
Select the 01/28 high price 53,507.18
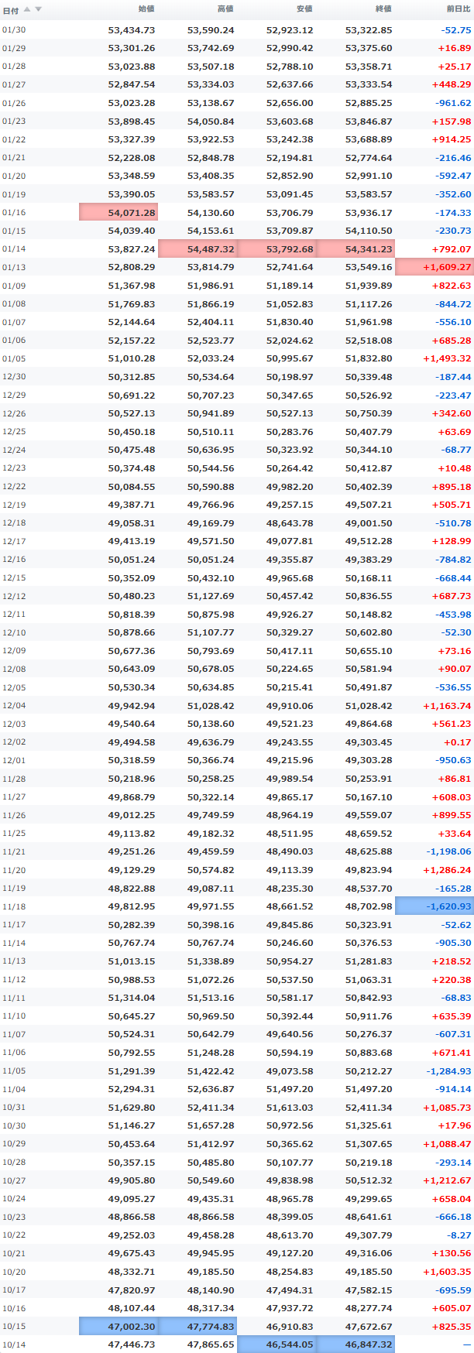211,67
